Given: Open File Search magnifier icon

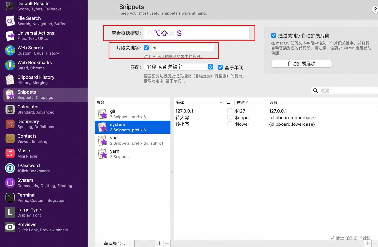Looking at the screenshot, I should 10,21.
